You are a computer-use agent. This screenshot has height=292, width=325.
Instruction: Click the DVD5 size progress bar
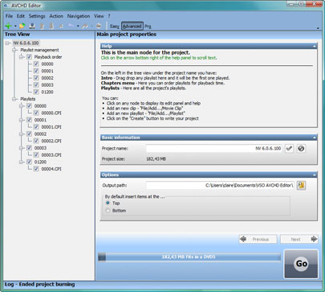click(x=189, y=257)
